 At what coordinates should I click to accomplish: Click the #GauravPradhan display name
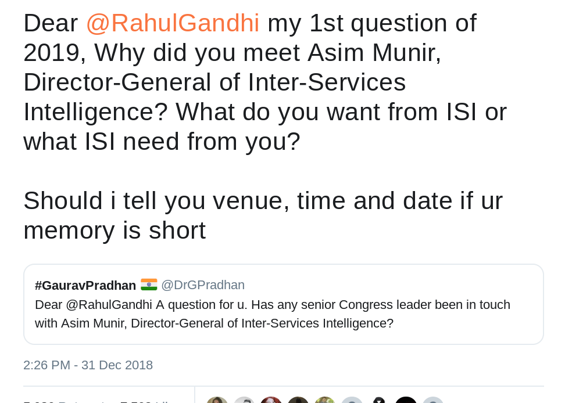[x=85, y=285]
